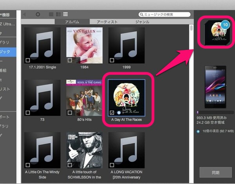Open the 1999 album placeholder cover
Screen dimensions: 235x184
[127, 45]
